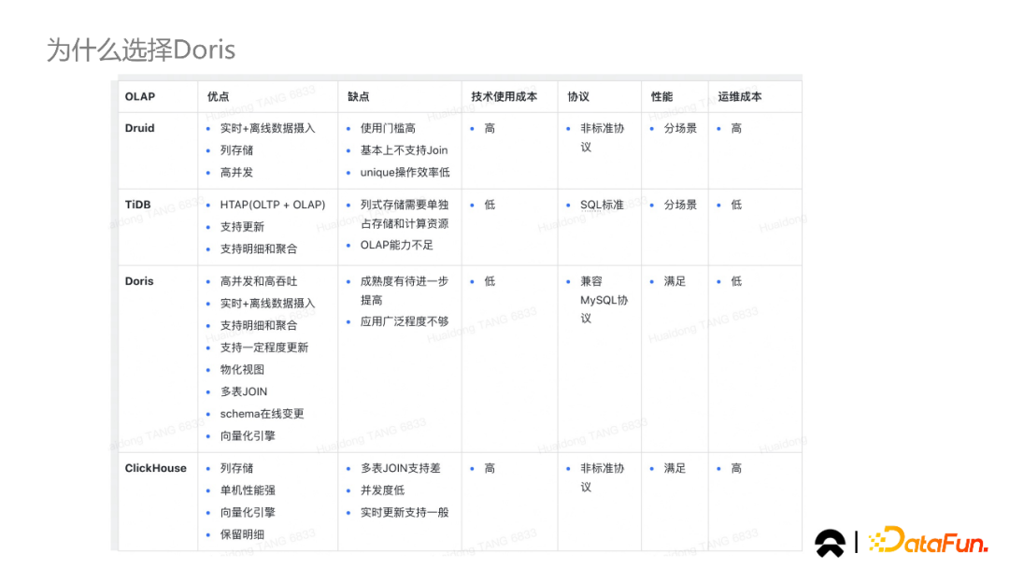Click 实时+离线数据摄入 in Doris row
The height and width of the screenshot is (568, 1009).
pyautogui.click(x=268, y=303)
